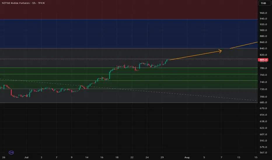This screenshot has width=272, height=160.
Task: Click the 880.0 price axis label
Action: point(263,36)
